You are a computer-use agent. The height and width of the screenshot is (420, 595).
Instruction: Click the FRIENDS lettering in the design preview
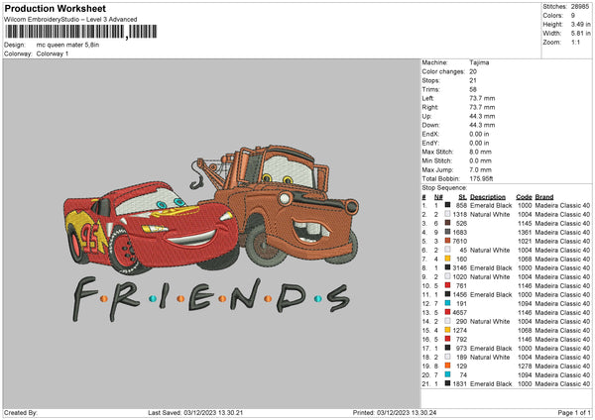point(211,299)
